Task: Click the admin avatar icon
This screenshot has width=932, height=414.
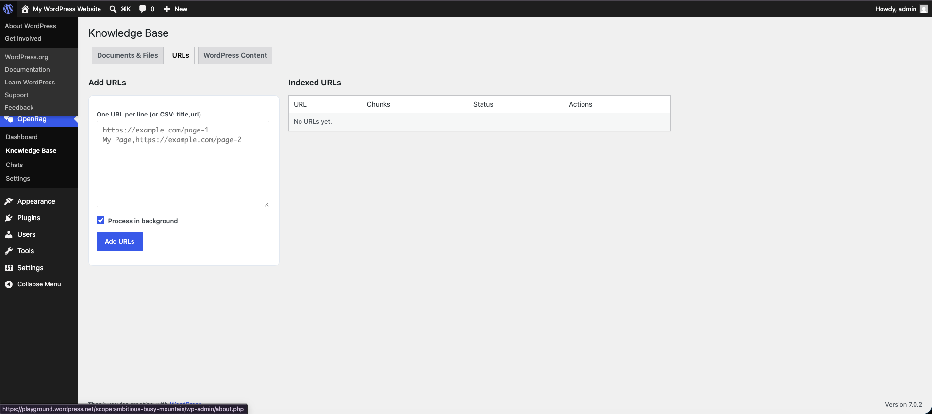Action: click(x=924, y=9)
